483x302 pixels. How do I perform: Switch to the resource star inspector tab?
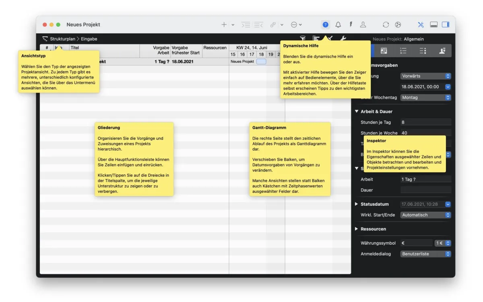442,51
